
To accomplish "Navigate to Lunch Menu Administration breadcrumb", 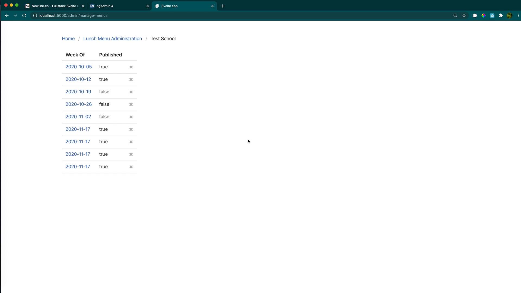I will (113, 39).
